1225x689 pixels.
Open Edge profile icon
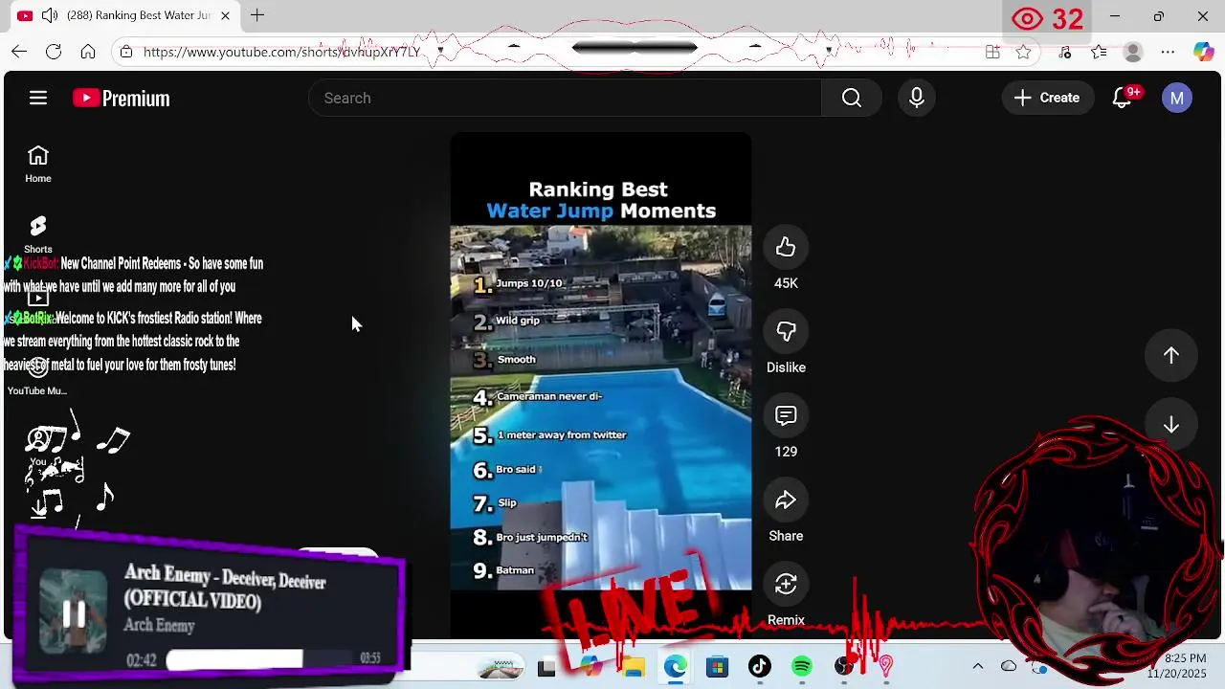coord(1133,52)
